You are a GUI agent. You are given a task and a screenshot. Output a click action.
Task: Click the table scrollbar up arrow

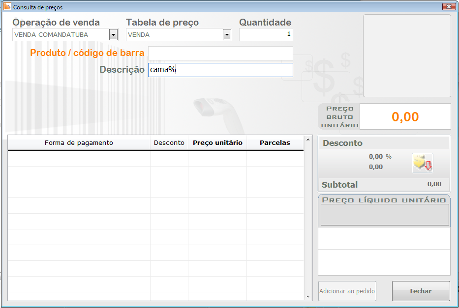coord(308,140)
